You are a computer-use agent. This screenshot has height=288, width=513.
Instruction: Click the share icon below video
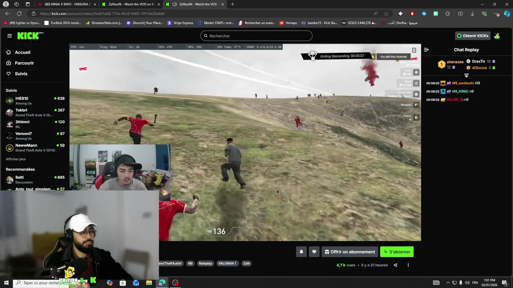(395, 265)
